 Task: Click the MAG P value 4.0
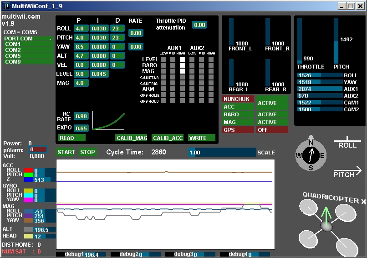click(x=81, y=83)
